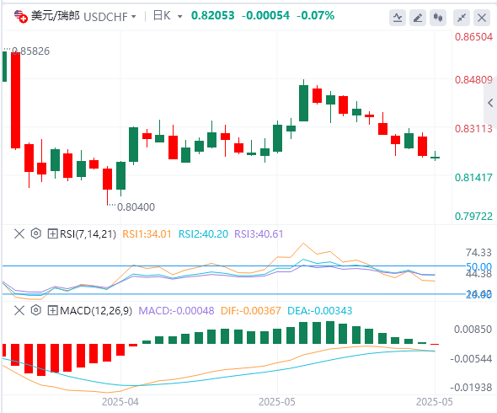Click MACD:-0.00048 value
This screenshot has width=497, height=413.
[176, 310]
